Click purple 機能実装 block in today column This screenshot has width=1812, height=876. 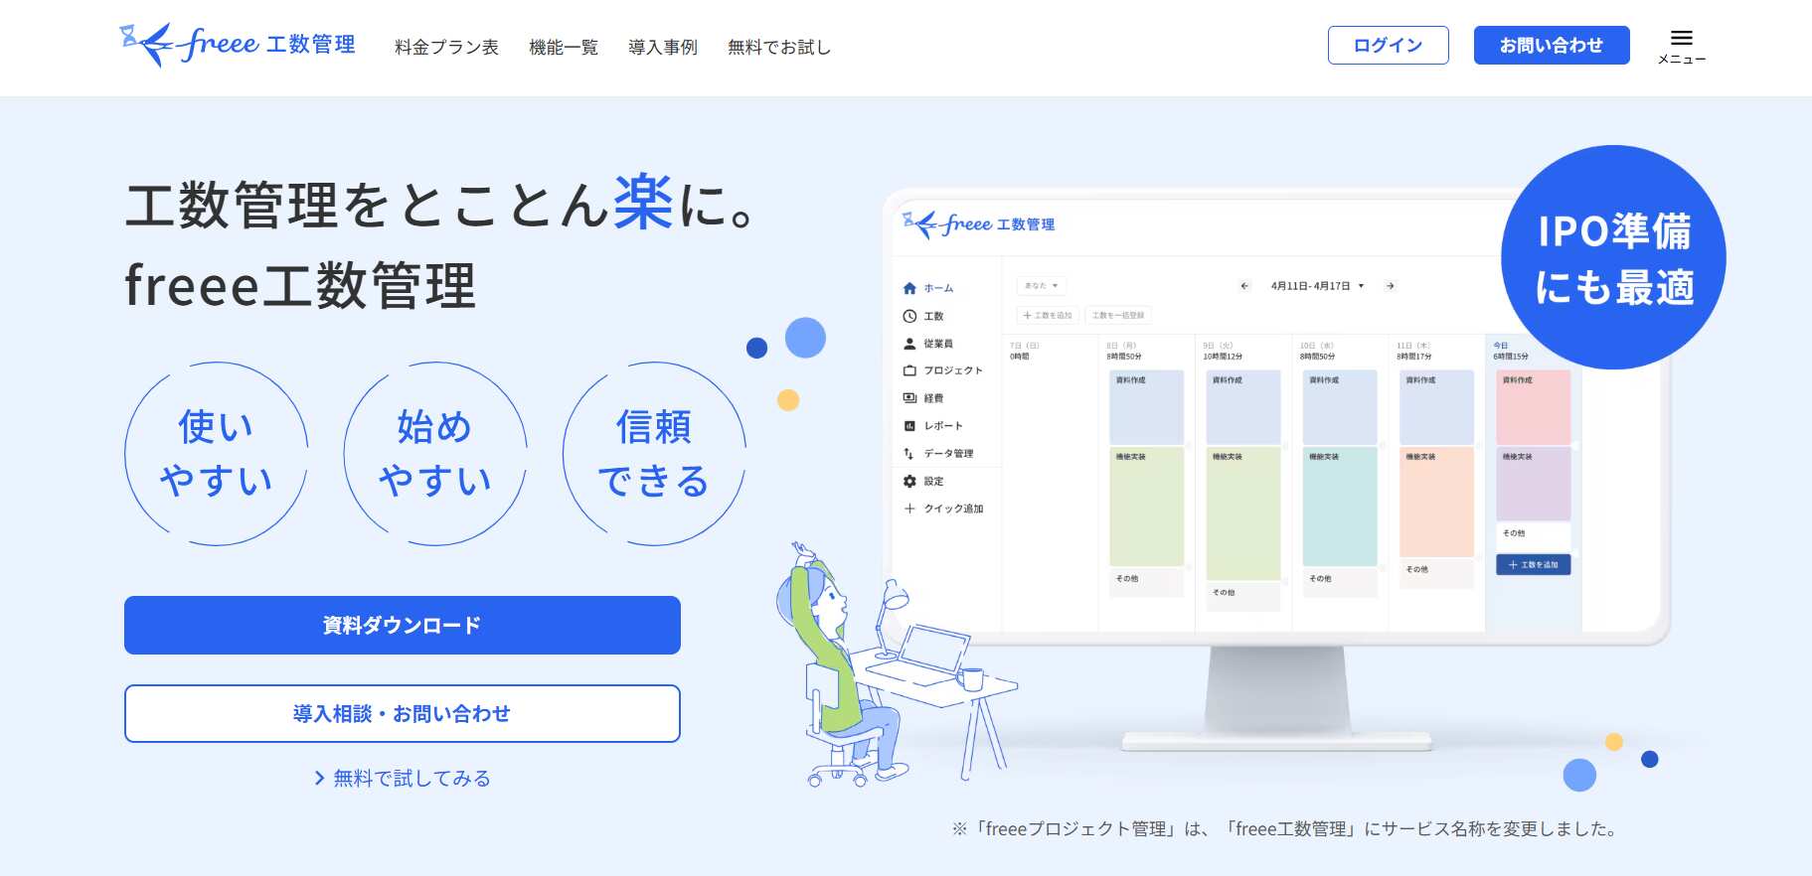coord(1533,484)
